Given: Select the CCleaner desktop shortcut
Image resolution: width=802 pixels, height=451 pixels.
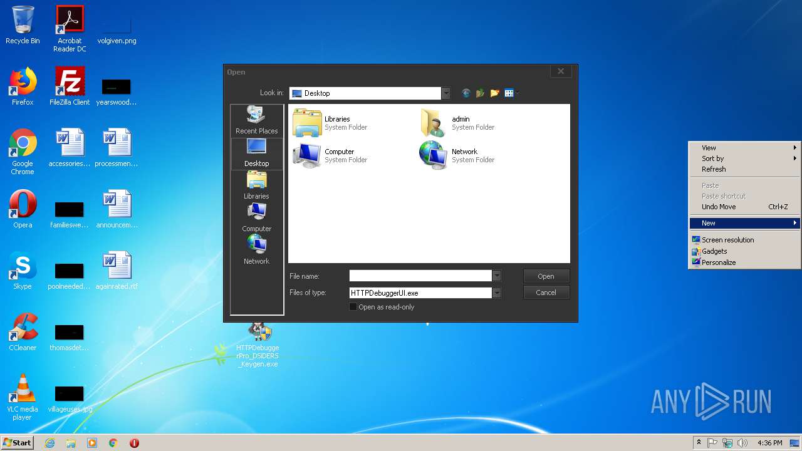Looking at the screenshot, I should [x=23, y=332].
